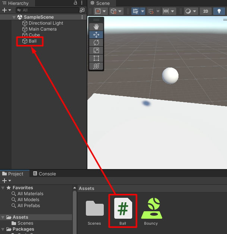Open grid visibility dropdown arrow
Image resolution: width=227 pixels, height=234 pixels.
(x=143, y=11)
